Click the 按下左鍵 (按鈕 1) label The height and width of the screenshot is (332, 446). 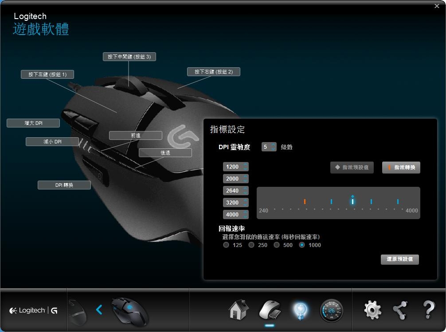point(47,74)
